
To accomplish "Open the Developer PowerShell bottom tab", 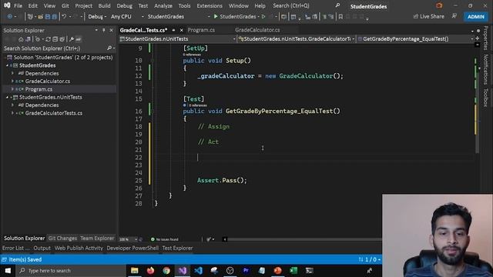I will pos(132,248).
